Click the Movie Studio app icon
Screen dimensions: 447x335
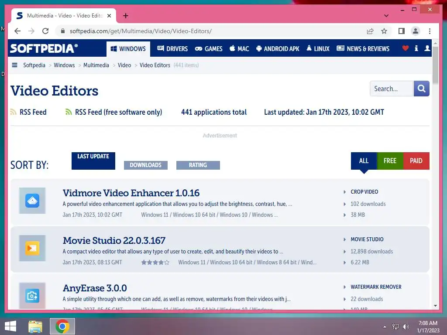[x=32, y=248]
